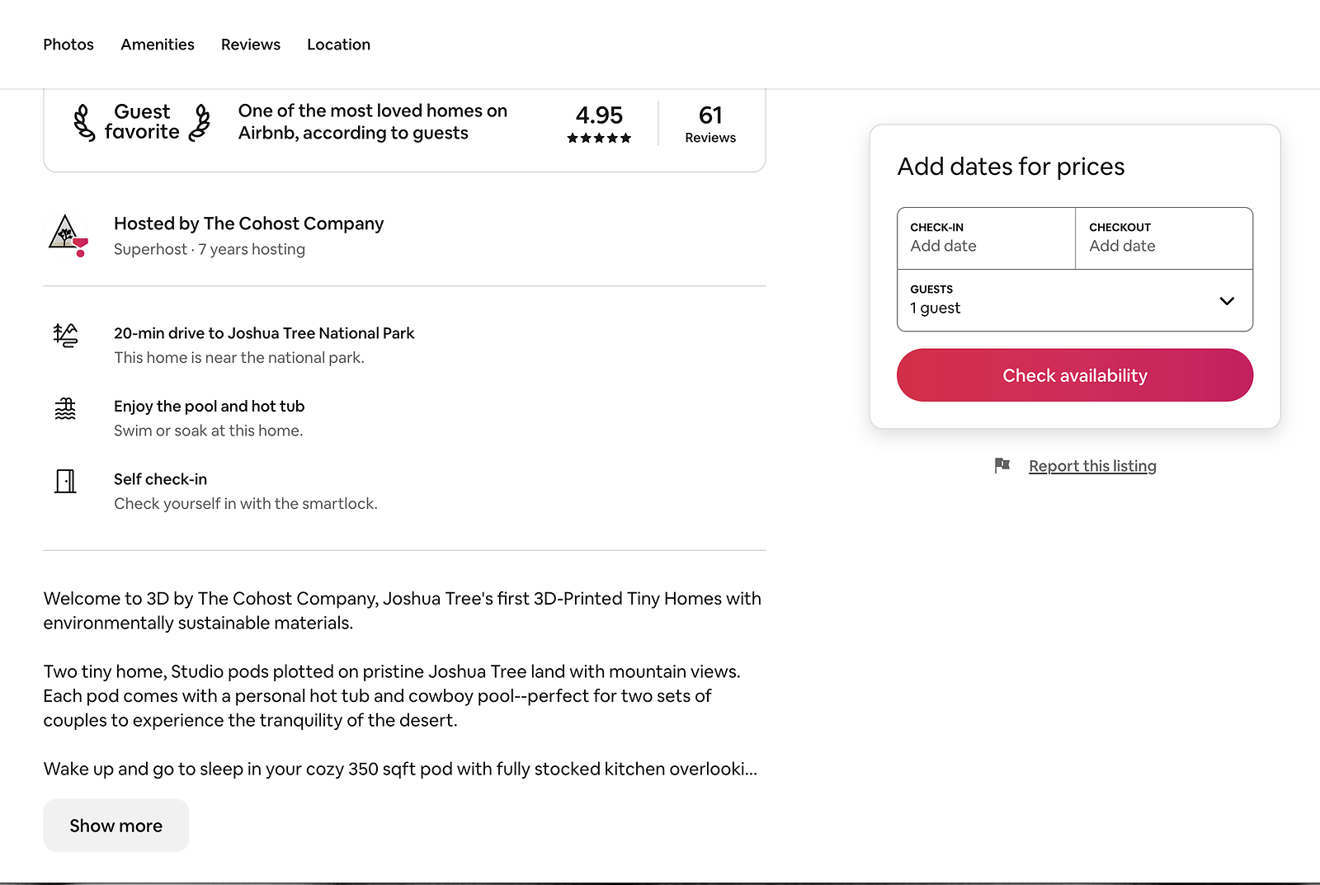Click the left laurel Guest favorite icon
Screen dimensions: 1320x885
click(x=83, y=123)
